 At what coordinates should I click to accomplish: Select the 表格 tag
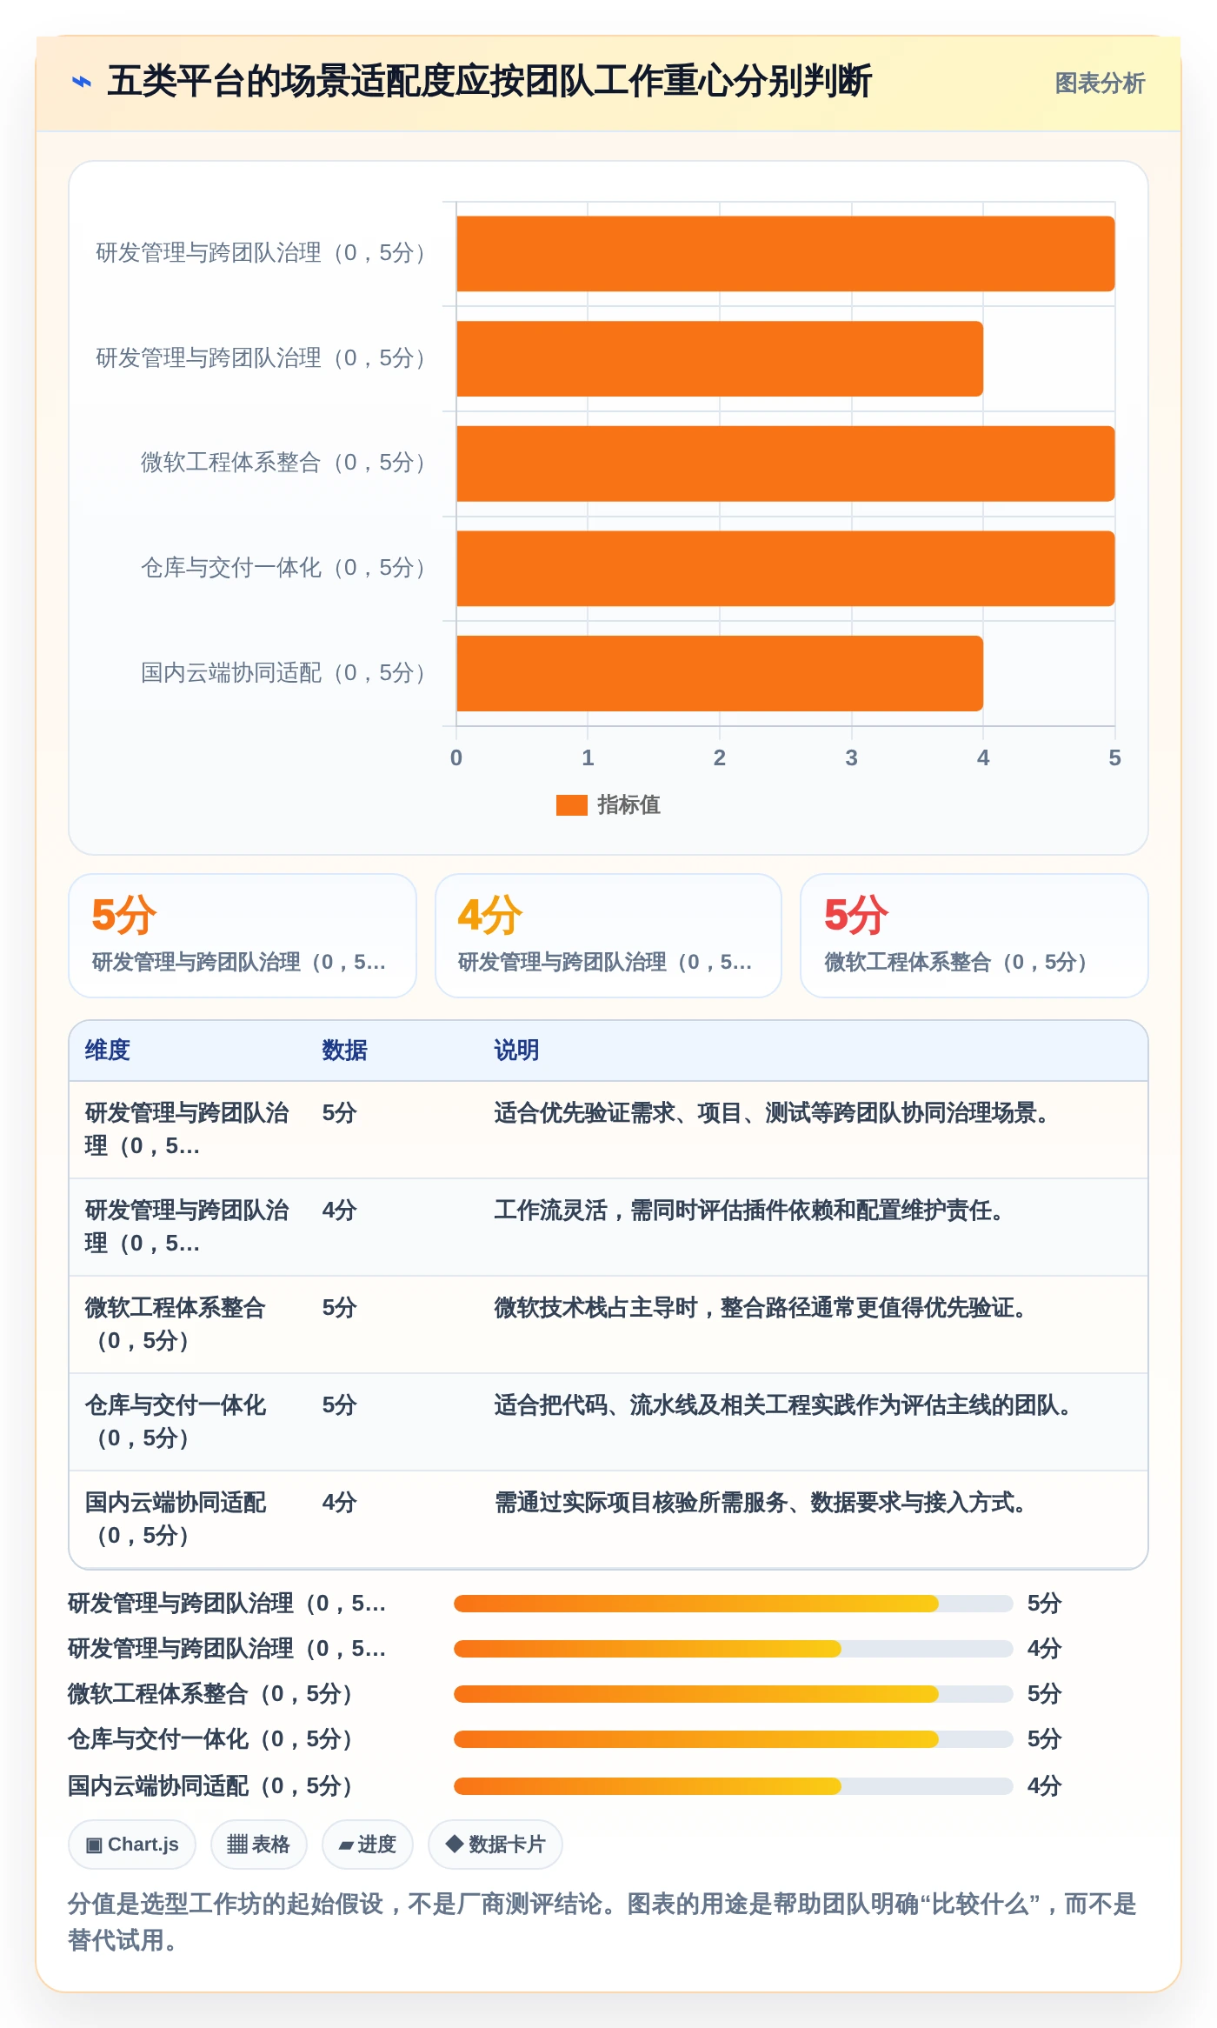259,1845
